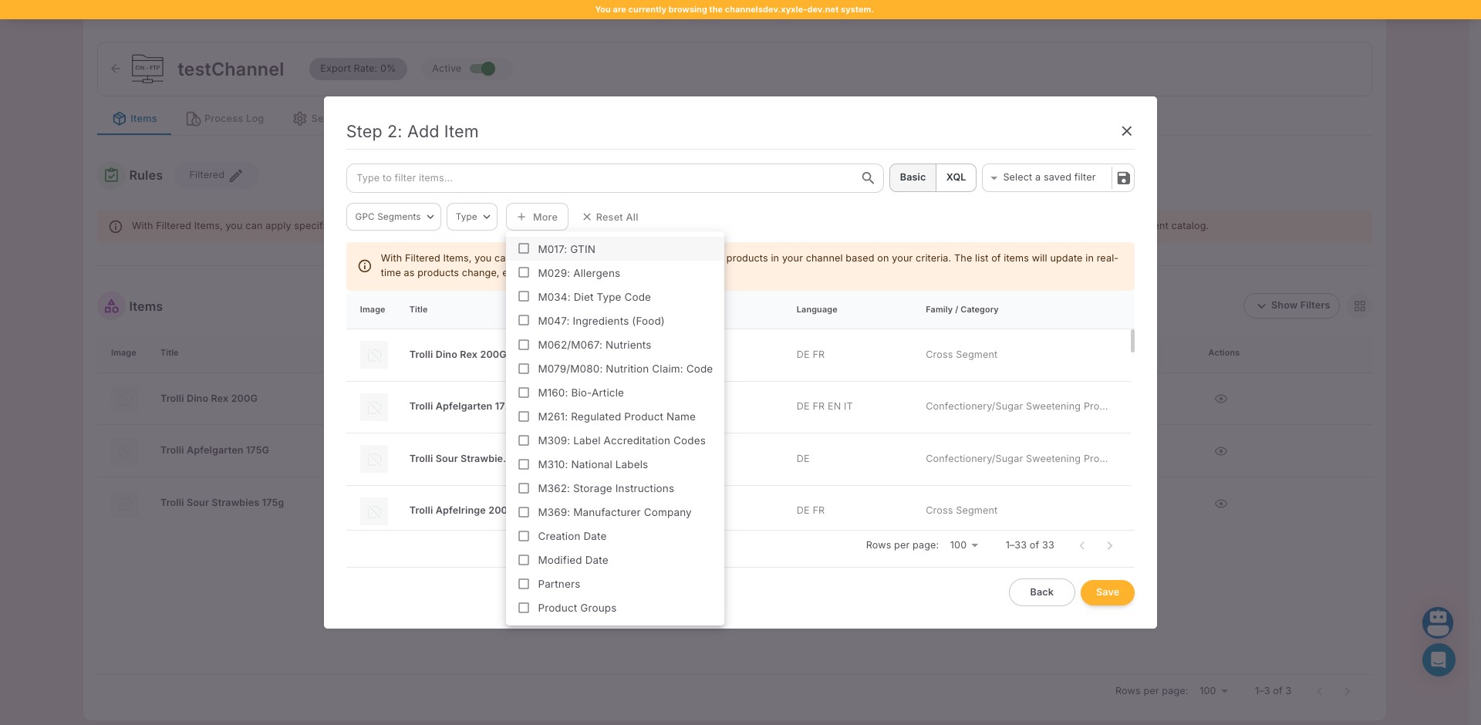Click the save filter disk icon

pos(1123,178)
